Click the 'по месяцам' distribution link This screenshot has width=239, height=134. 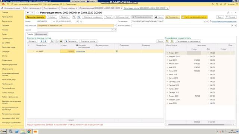point(81,51)
